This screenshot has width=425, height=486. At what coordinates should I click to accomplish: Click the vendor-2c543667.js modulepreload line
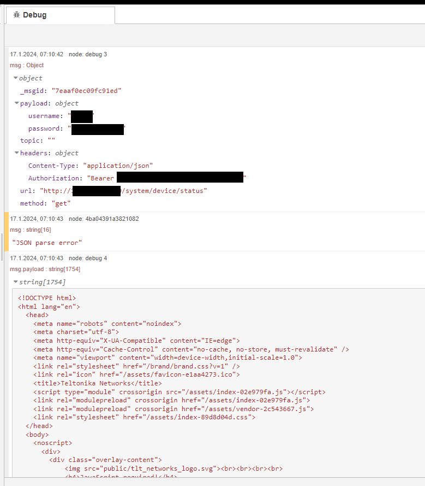(173, 409)
